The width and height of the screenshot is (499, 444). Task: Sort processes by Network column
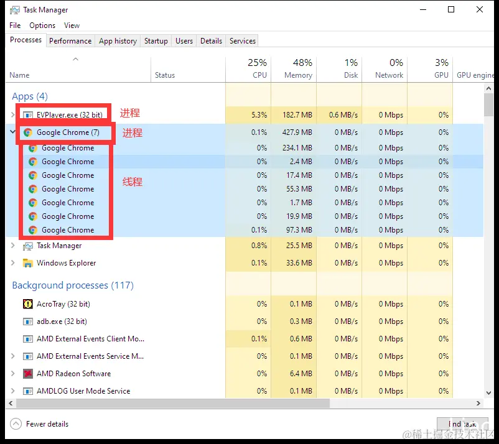[385, 70]
